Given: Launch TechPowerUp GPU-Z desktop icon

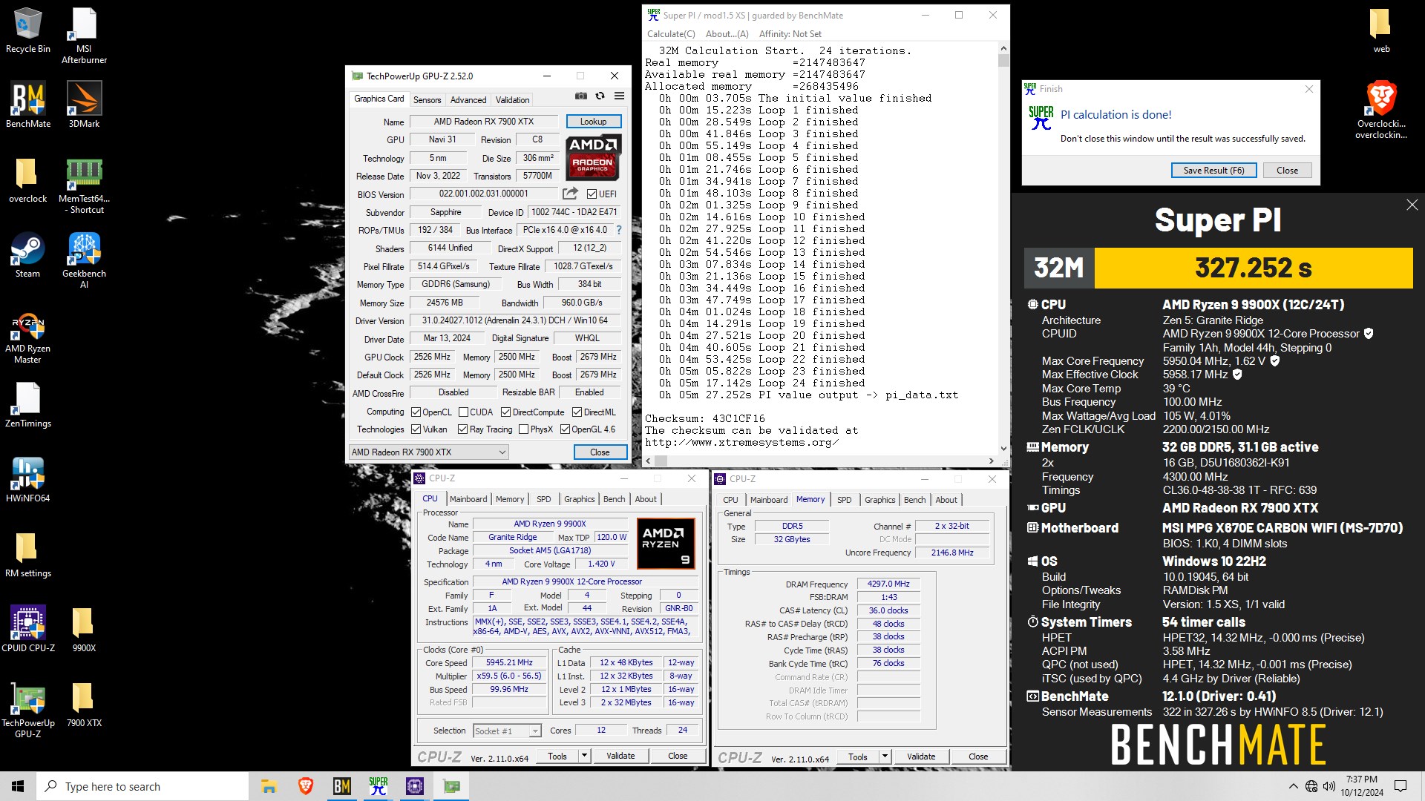Looking at the screenshot, I should coord(27,710).
